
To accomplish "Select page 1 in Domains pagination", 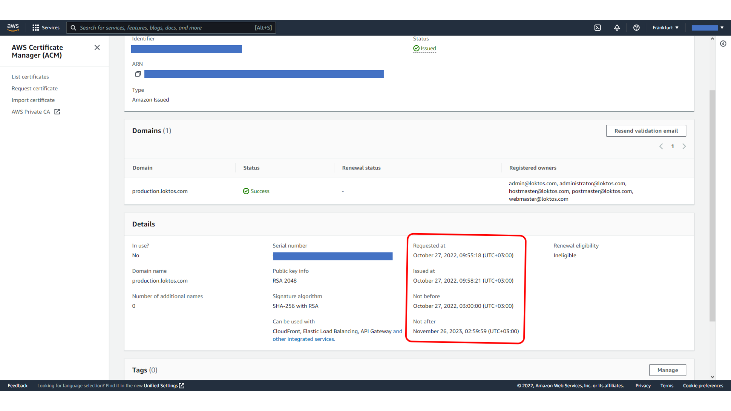I will point(672,146).
